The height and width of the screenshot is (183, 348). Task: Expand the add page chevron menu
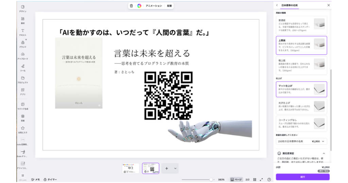tap(175, 168)
